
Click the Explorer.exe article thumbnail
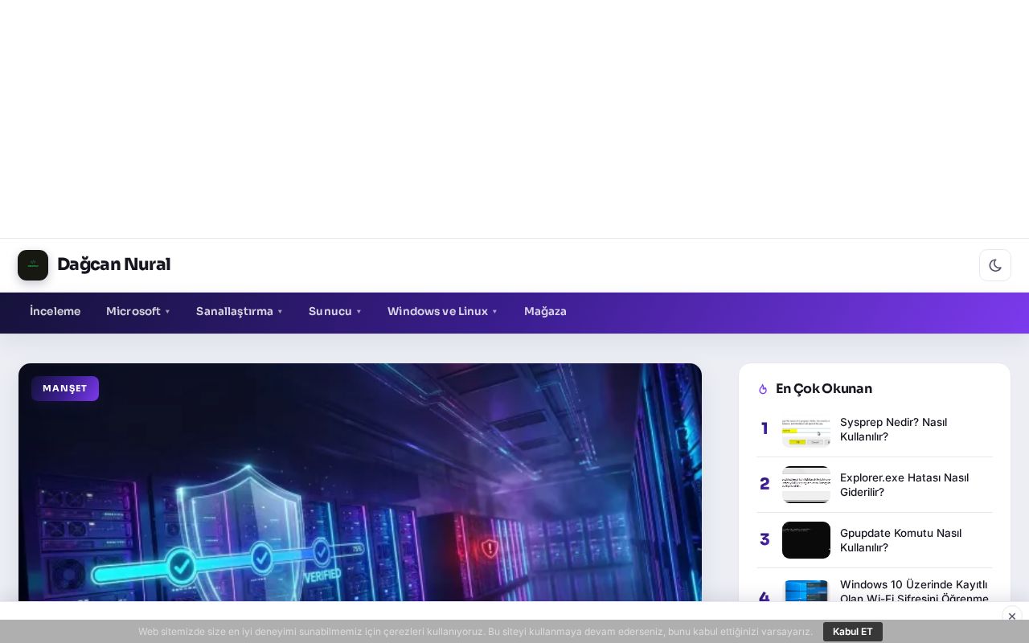coord(806,485)
